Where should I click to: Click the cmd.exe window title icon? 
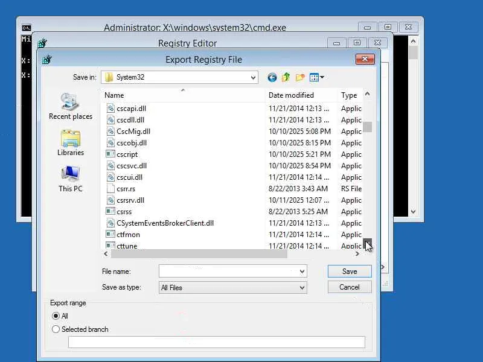26,28
